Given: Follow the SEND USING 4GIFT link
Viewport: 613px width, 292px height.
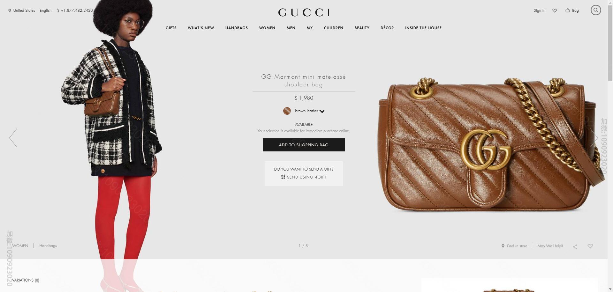Looking at the screenshot, I should [306, 177].
